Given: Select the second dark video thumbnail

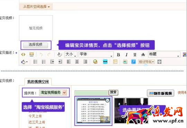Looking at the screenshot, I should pos(131,111).
